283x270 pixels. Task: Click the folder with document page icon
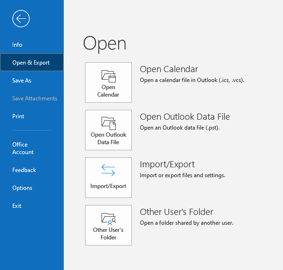click(109, 123)
